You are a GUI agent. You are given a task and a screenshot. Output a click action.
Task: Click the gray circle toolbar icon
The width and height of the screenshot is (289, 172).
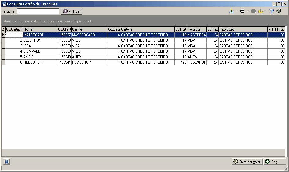click(254, 11)
